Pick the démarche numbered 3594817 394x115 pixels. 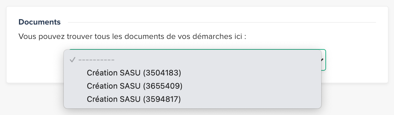[x=134, y=99]
